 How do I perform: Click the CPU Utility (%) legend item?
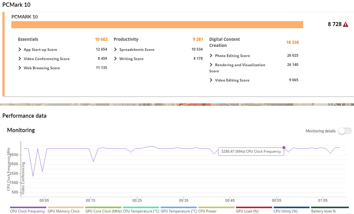[x=285, y=211]
